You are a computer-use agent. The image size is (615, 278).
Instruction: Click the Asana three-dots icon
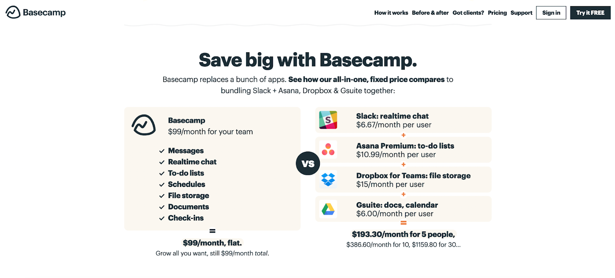coord(328,149)
